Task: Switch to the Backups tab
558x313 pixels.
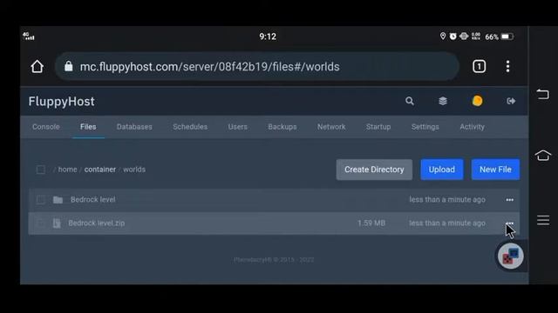Action: [282, 127]
